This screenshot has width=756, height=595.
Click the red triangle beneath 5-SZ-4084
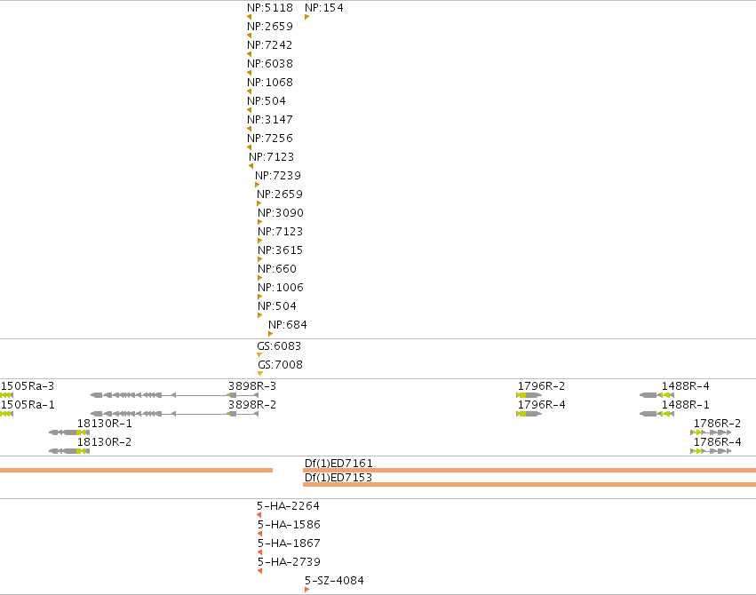tap(307, 590)
